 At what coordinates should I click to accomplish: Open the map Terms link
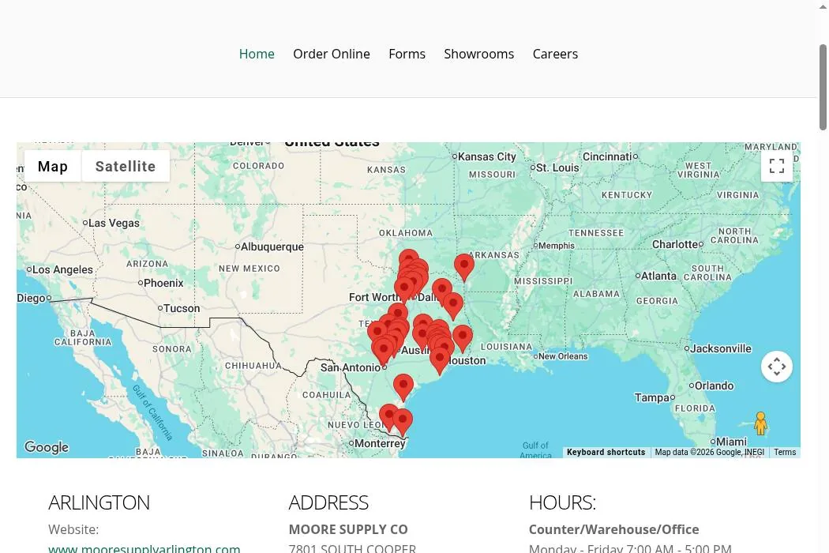pos(785,452)
